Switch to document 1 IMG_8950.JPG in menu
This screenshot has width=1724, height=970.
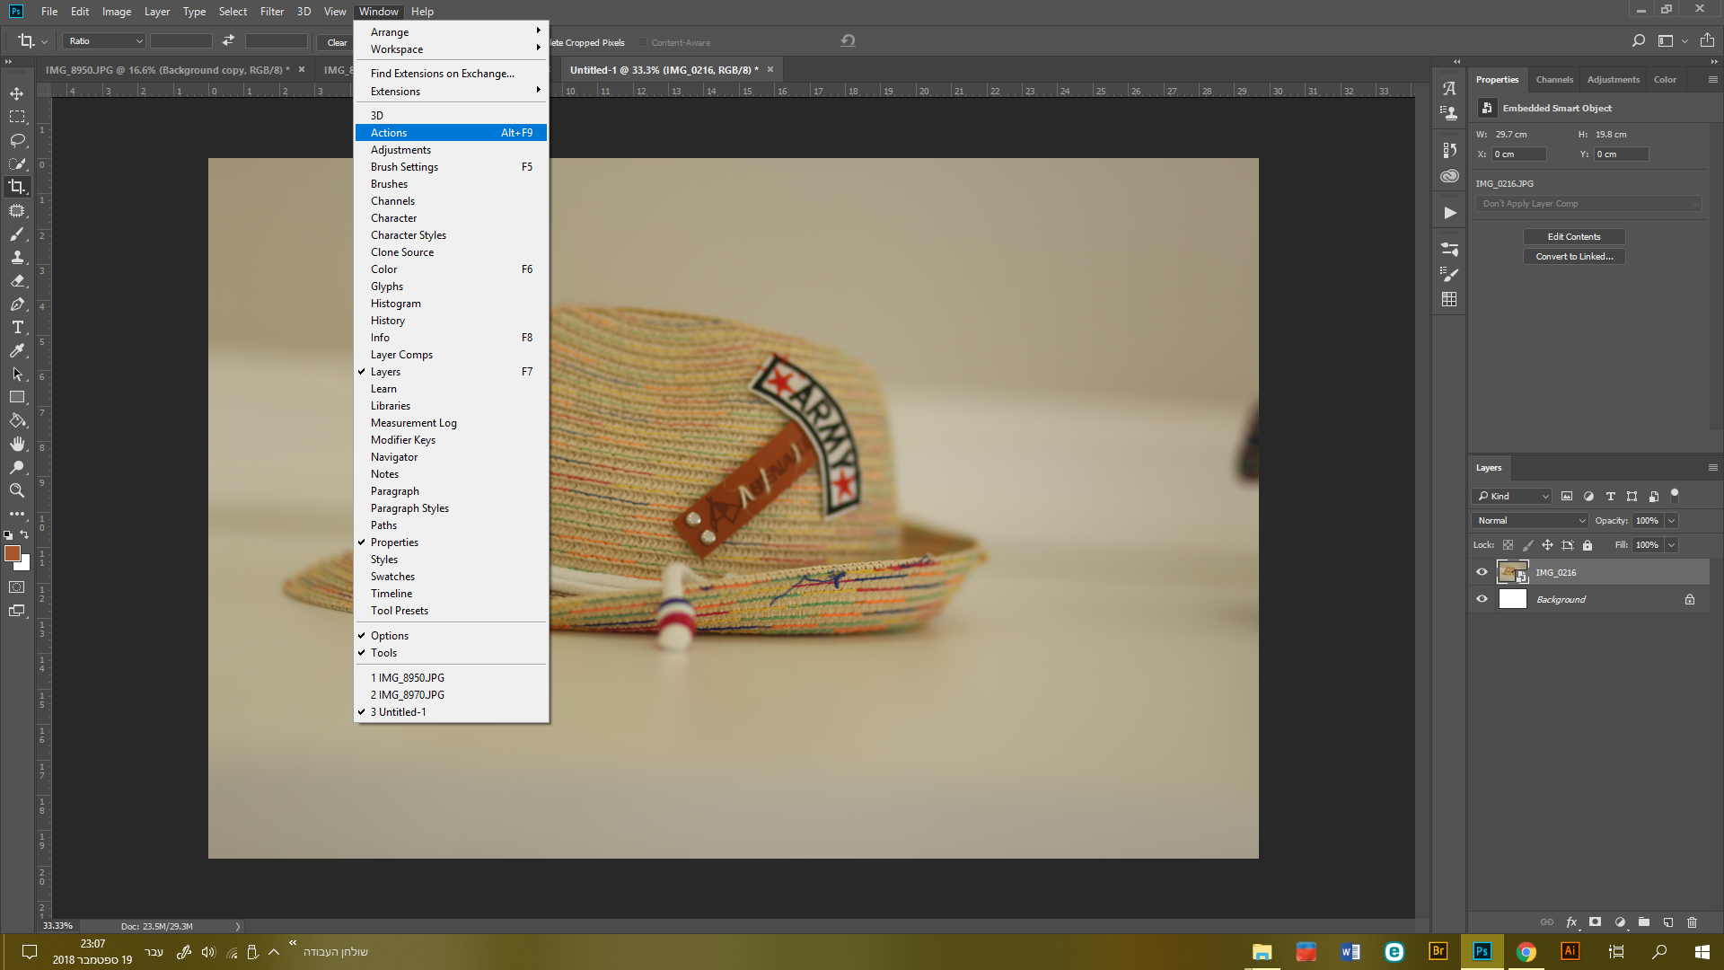click(451, 678)
